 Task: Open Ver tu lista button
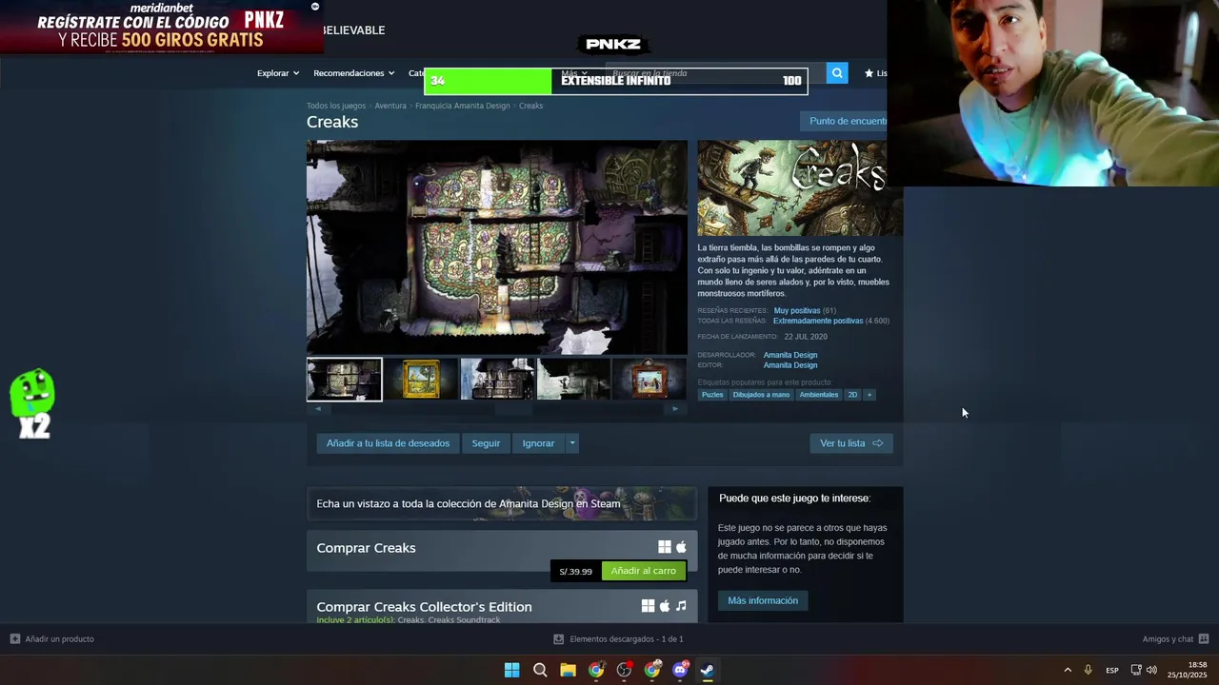pos(851,443)
